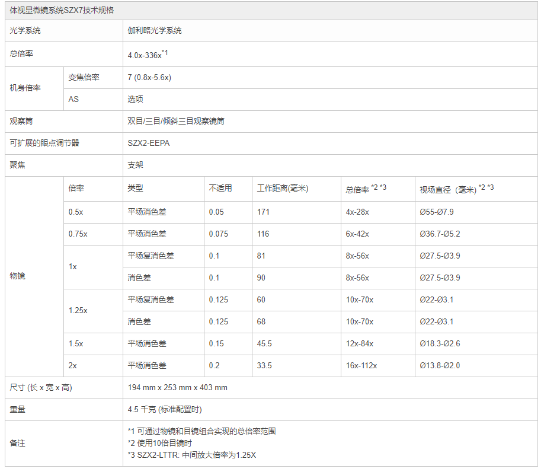Select working distance 171
544x475 pixels.
click(x=263, y=212)
